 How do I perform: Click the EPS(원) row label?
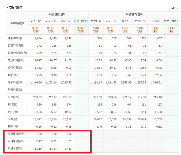(13, 104)
